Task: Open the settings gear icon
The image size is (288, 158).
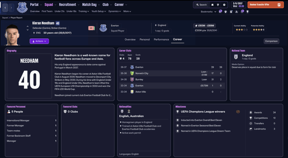Action: point(224,5)
